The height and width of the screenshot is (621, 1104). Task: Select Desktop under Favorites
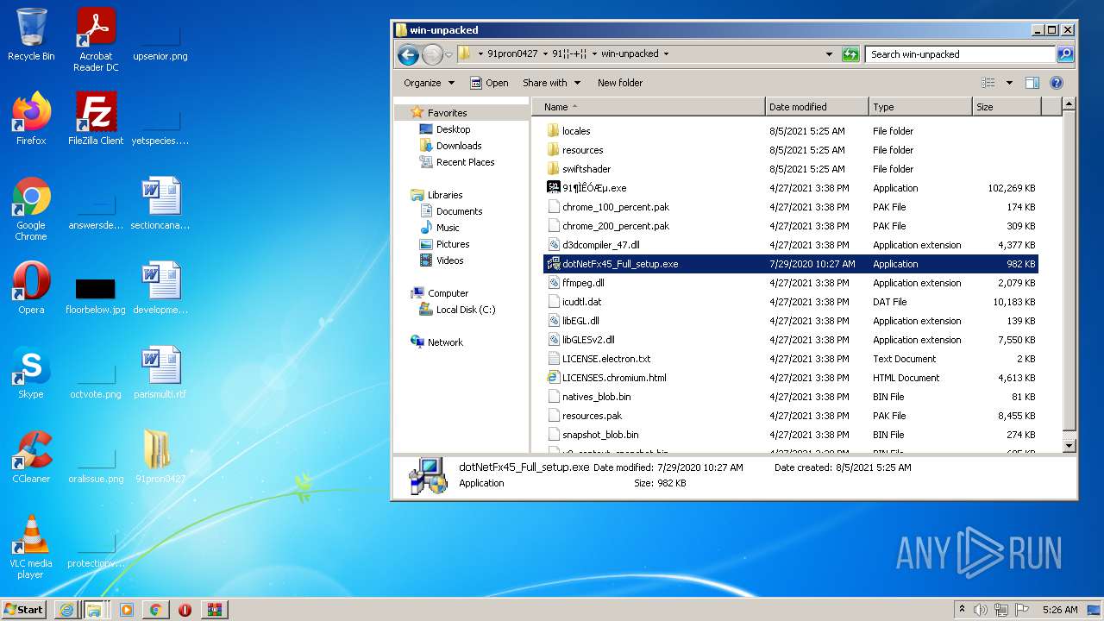(453, 129)
